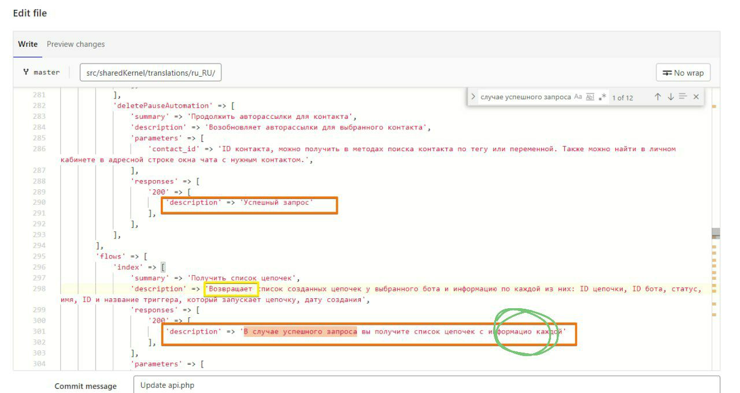Screen dimensions: 740x393
Task: Click the file path input field
Action: click(151, 73)
